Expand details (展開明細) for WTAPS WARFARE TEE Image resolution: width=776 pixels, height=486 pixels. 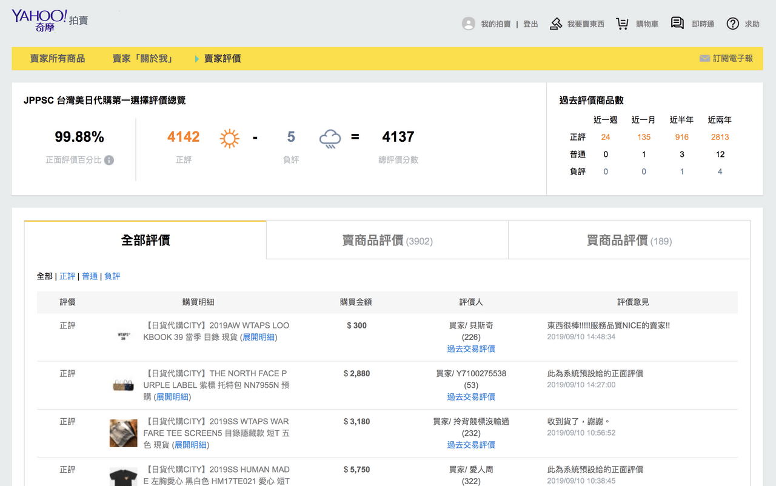[x=190, y=445]
